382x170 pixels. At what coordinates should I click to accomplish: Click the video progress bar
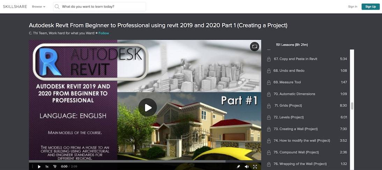point(145,161)
